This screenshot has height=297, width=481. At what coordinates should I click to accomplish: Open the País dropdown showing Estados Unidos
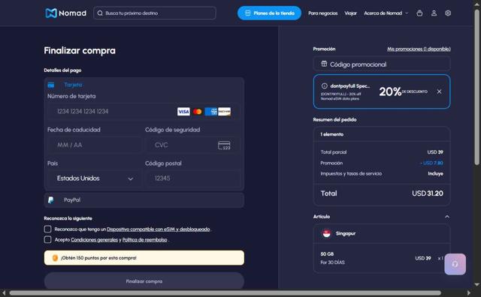tap(95, 178)
